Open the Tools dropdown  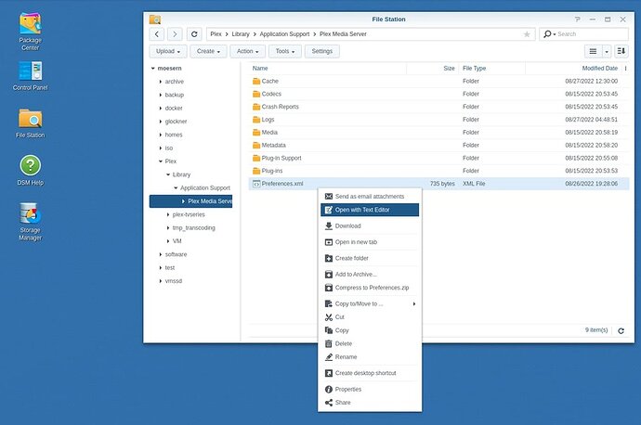(285, 51)
